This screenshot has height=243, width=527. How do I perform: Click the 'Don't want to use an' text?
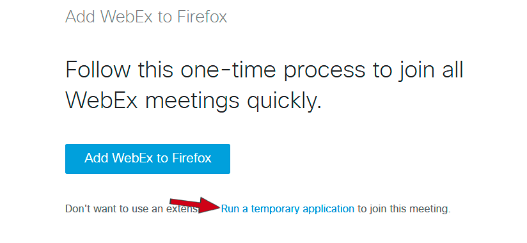[115, 208]
